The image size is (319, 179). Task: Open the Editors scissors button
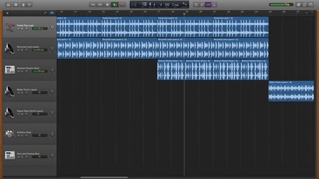pyautogui.click(x=29, y=4)
